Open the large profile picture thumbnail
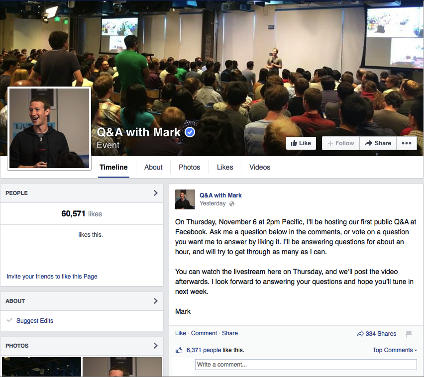Image resolution: width=424 pixels, height=377 pixels. pos(49,128)
